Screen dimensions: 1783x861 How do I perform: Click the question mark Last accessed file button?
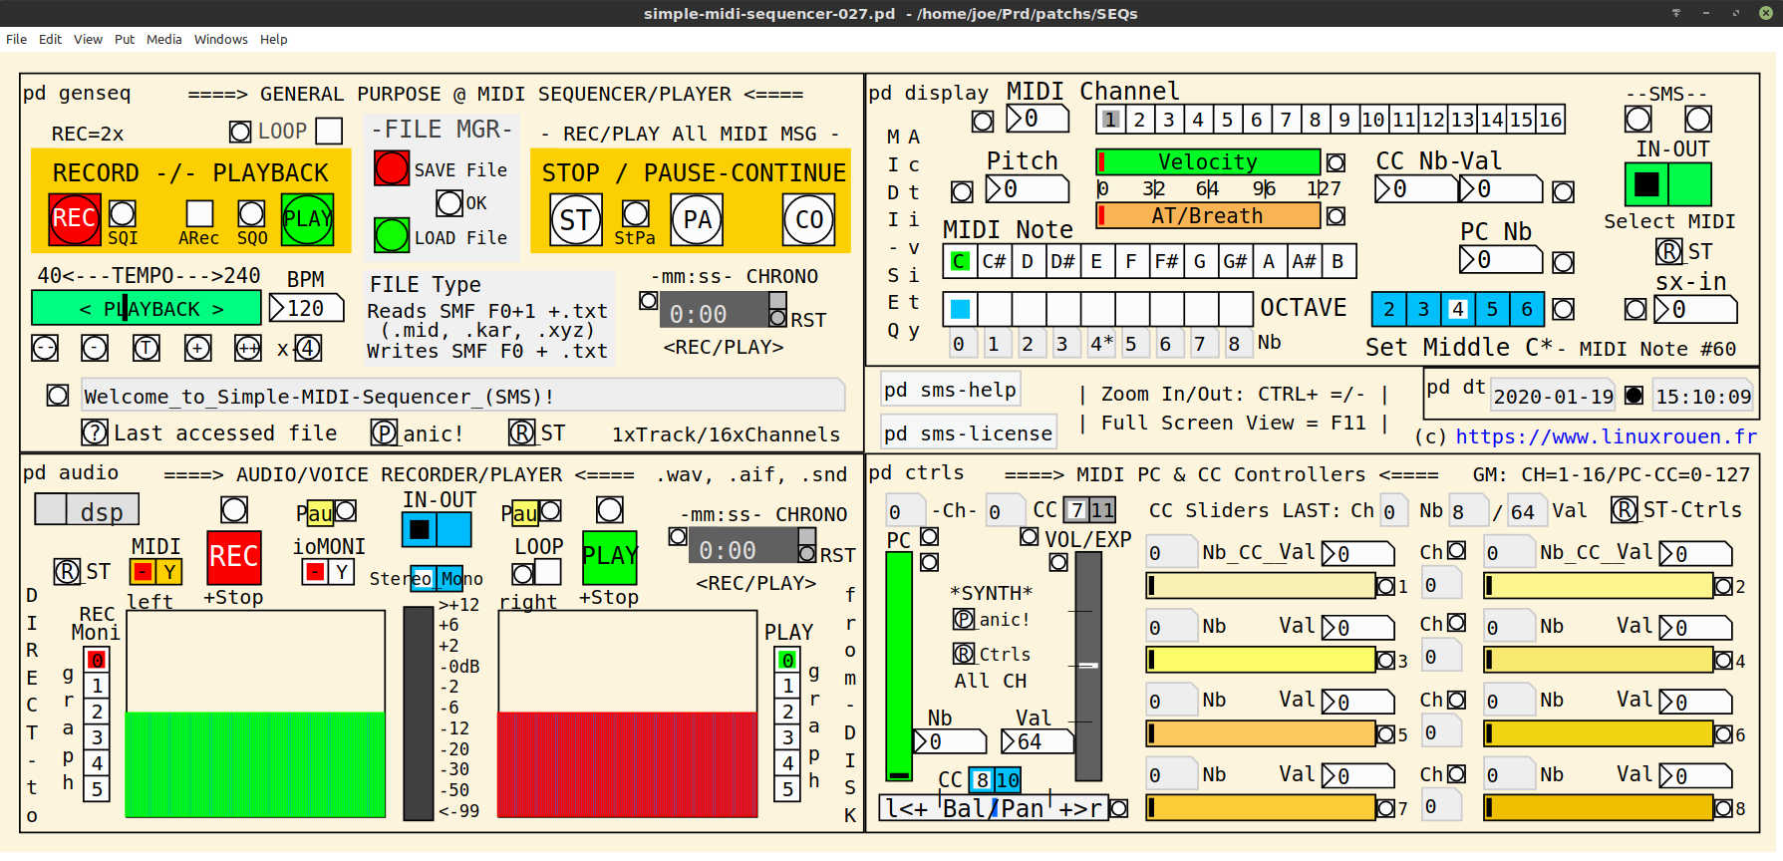[95, 432]
